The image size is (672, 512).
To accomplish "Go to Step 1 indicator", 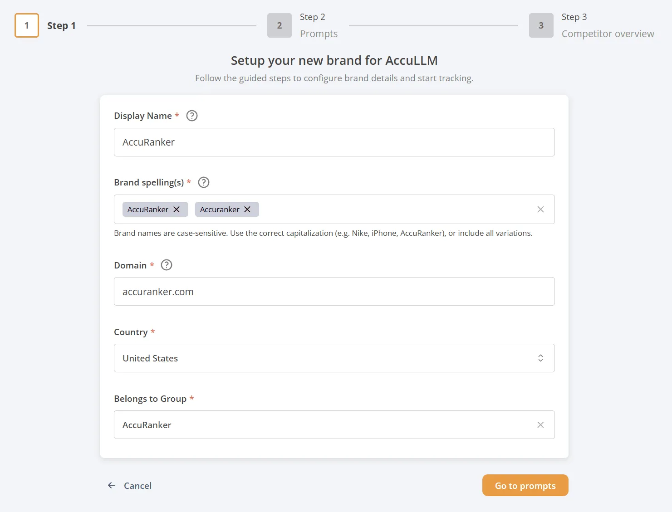I will (x=27, y=25).
